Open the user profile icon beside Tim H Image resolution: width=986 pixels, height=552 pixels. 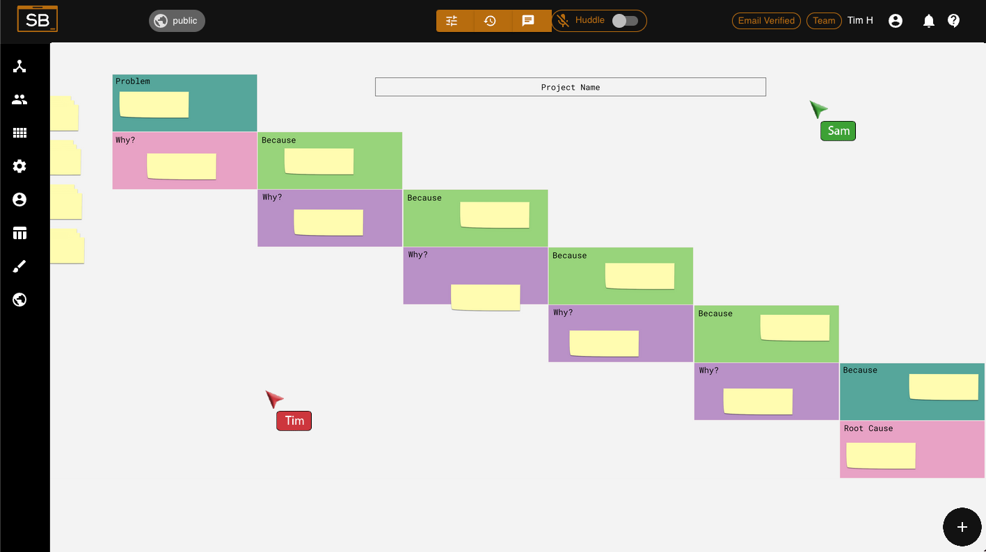click(x=896, y=21)
